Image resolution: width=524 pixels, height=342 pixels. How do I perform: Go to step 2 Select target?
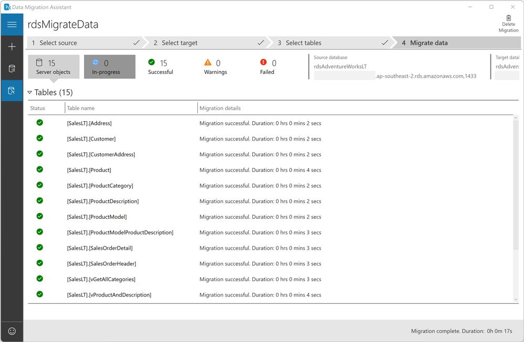click(207, 43)
